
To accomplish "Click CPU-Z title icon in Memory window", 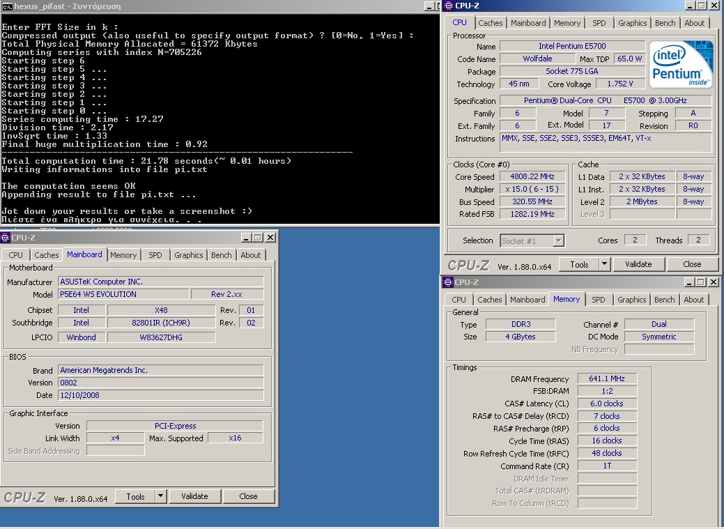I will click(x=448, y=282).
